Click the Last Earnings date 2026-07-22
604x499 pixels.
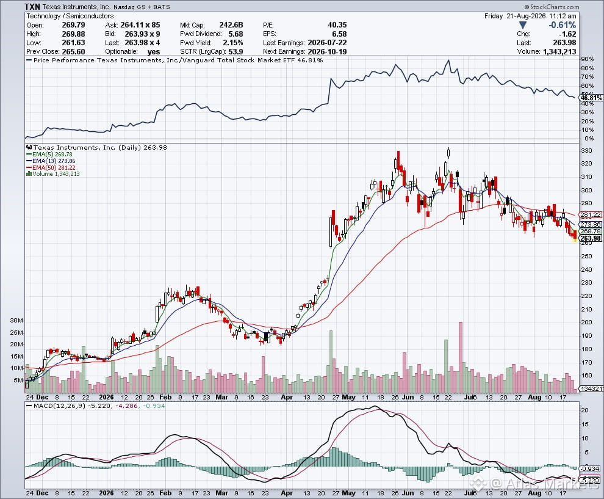[328, 43]
